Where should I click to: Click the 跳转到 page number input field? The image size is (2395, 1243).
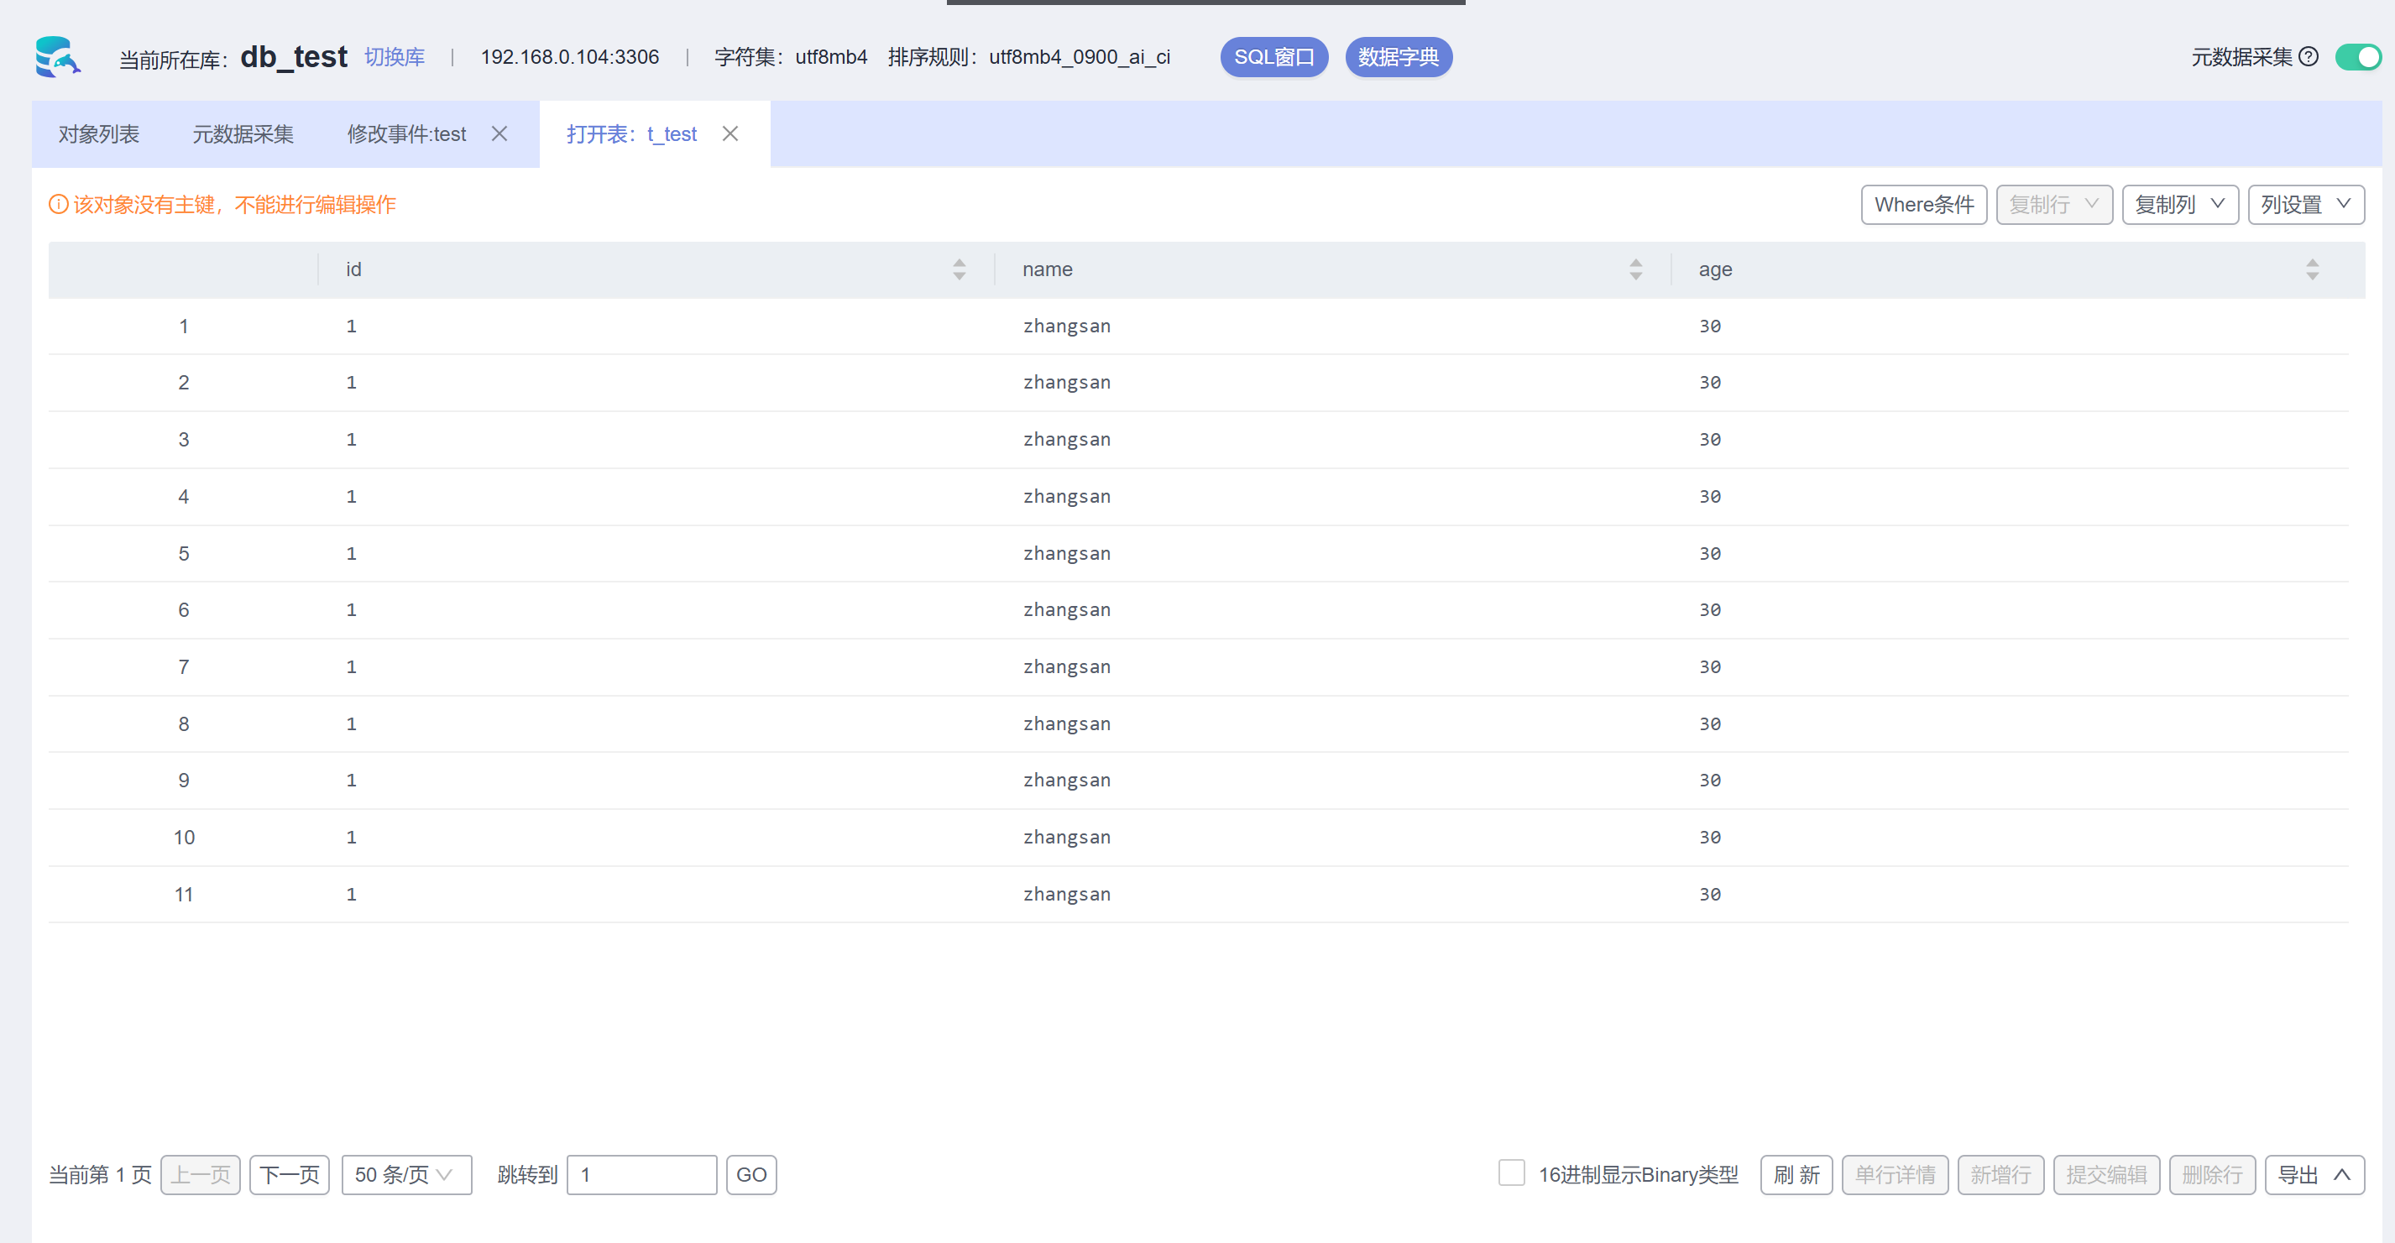pyautogui.click(x=641, y=1174)
